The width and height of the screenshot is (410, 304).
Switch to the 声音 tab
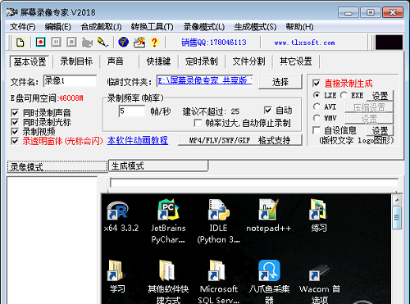115,61
